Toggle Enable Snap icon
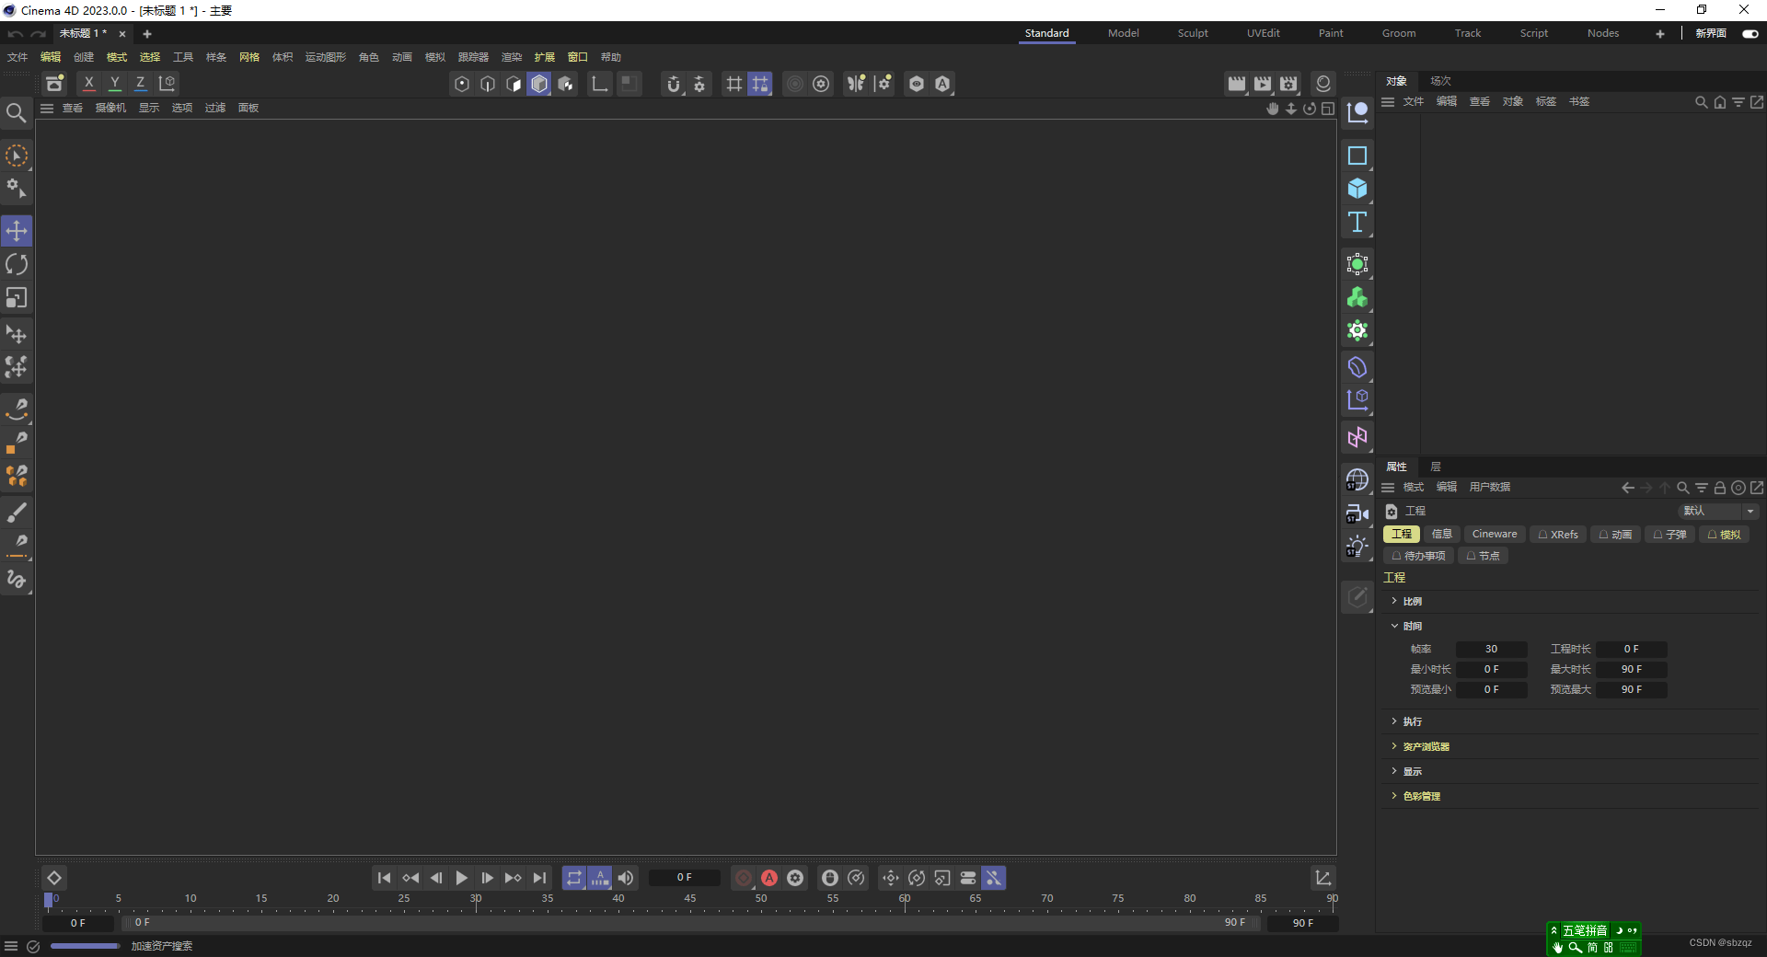Viewport: 1767px width, 957px height. [674, 84]
